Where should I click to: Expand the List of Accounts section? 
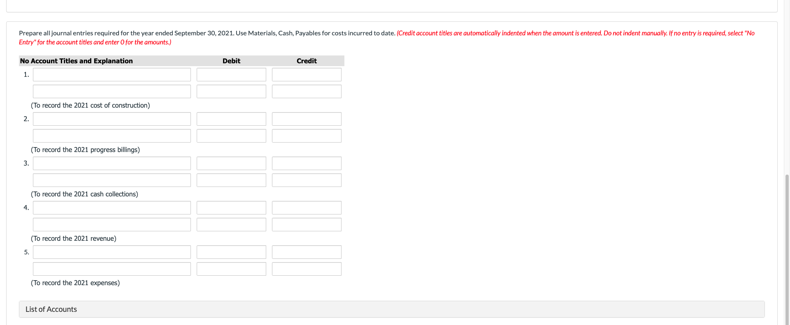(x=392, y=309)
